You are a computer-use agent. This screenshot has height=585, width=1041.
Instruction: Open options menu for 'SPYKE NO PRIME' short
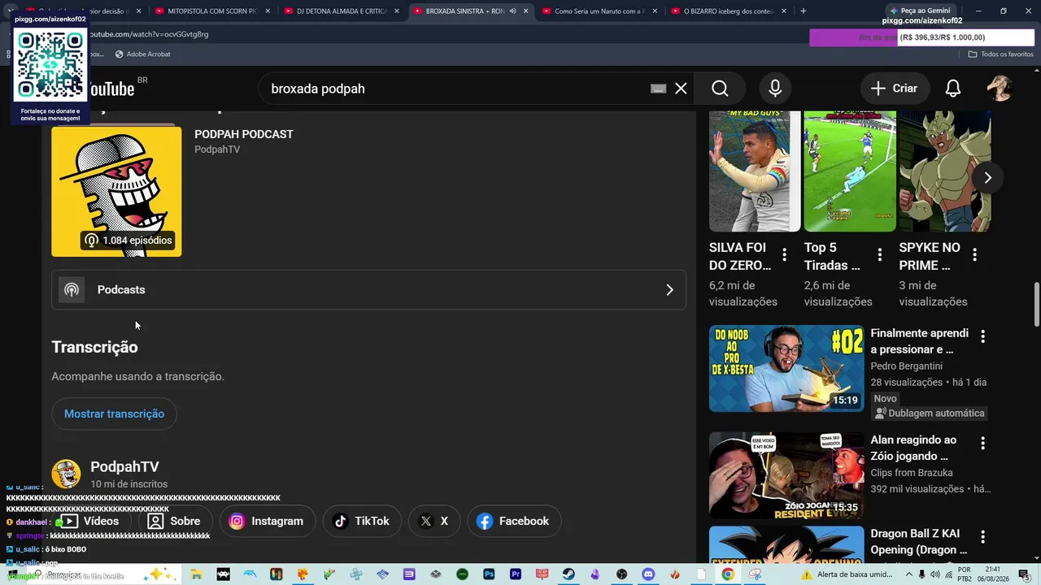(974, 255)
